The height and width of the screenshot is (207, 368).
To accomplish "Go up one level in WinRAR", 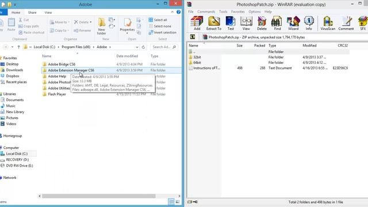I will 193,37.
